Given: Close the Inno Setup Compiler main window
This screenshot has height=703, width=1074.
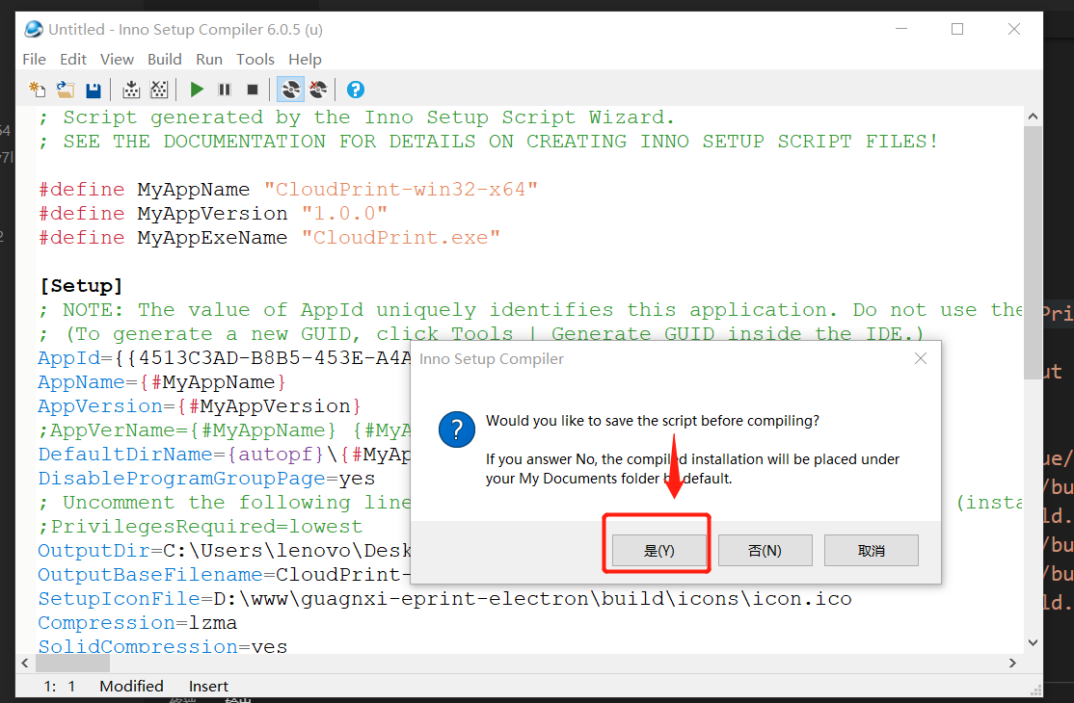Looking at the screenshot, I should pos(1013,29).
